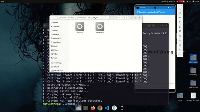200x112 pixels.
Task: Launch Firefox from the dock
Action: point(93,108)
